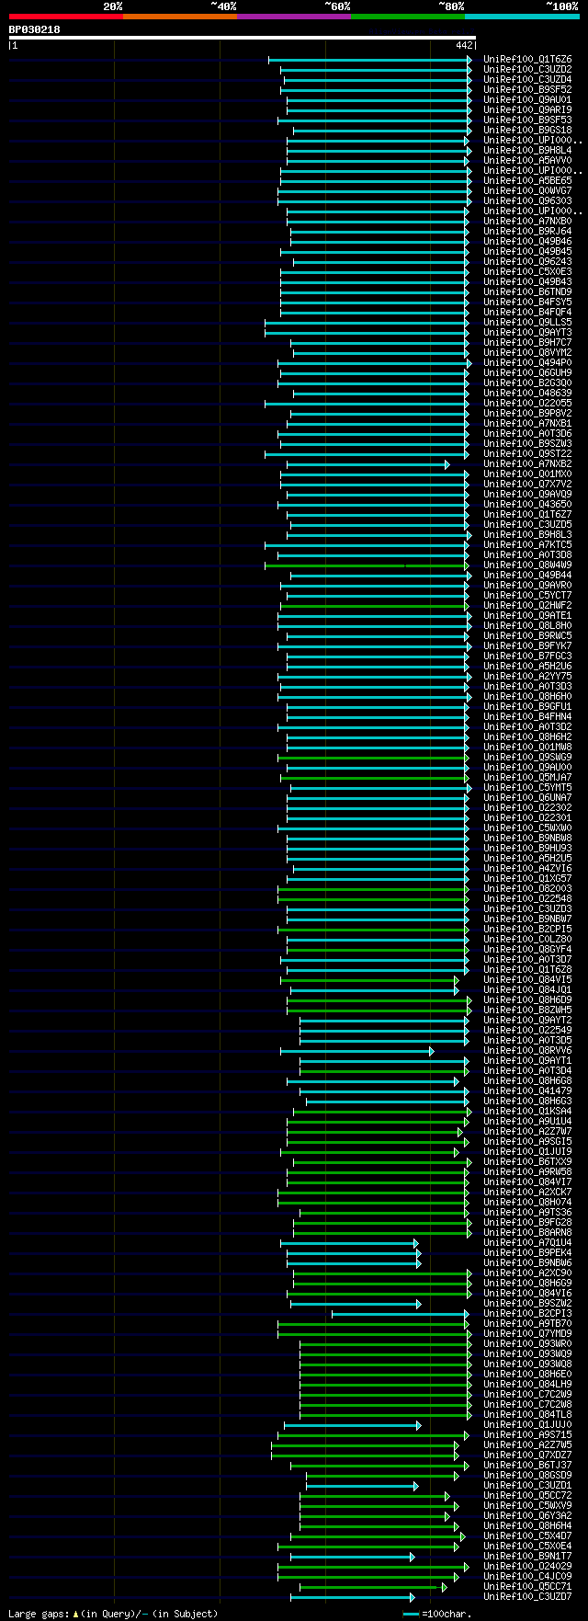Screen dimensions: 588x1621
Task: Select the label UniRef100_B9H7C7
Action: (527, 342)
